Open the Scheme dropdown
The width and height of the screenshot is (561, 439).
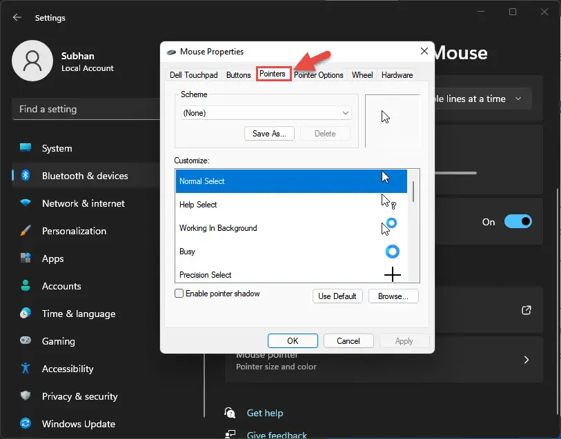click(x=266, y=113)
